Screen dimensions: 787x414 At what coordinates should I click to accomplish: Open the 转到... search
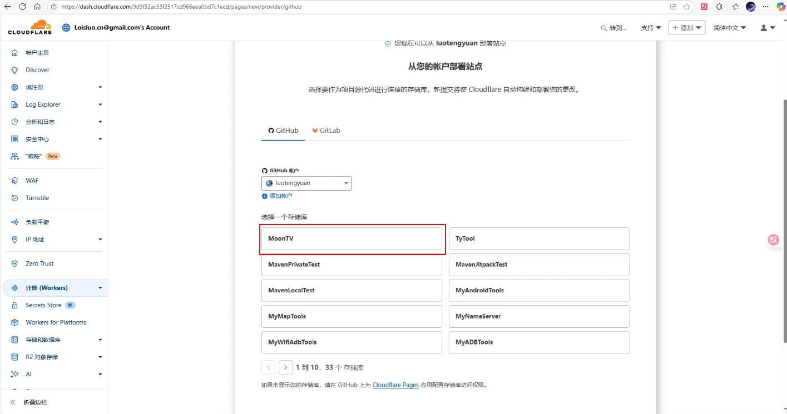coord(613,28)
